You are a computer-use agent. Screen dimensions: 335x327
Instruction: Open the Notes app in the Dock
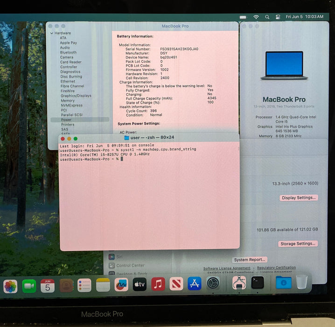(103, 285)
